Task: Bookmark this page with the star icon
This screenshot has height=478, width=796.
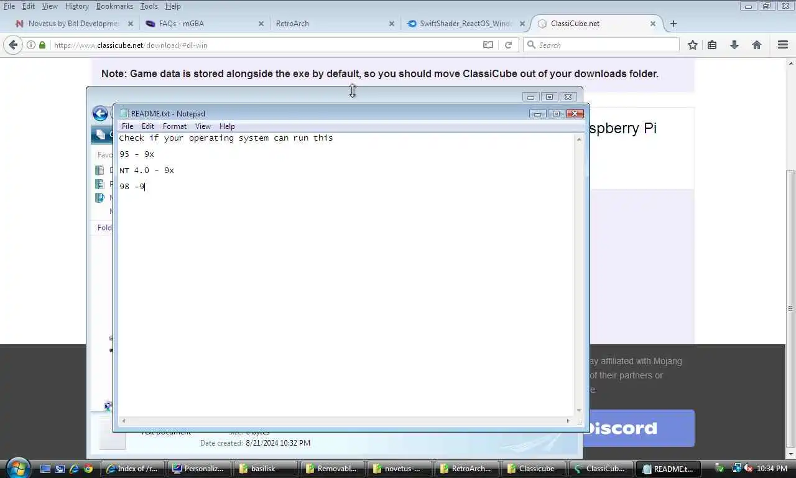Action: (x=693, y=45)
